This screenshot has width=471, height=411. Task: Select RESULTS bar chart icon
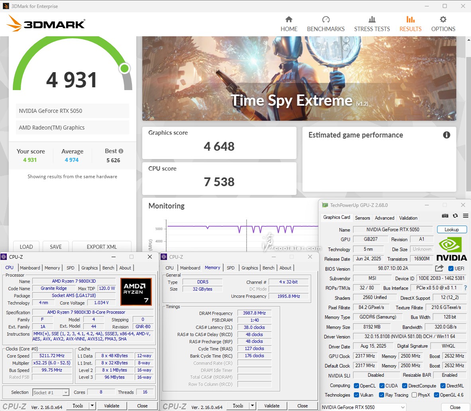[x=410, y=20]
